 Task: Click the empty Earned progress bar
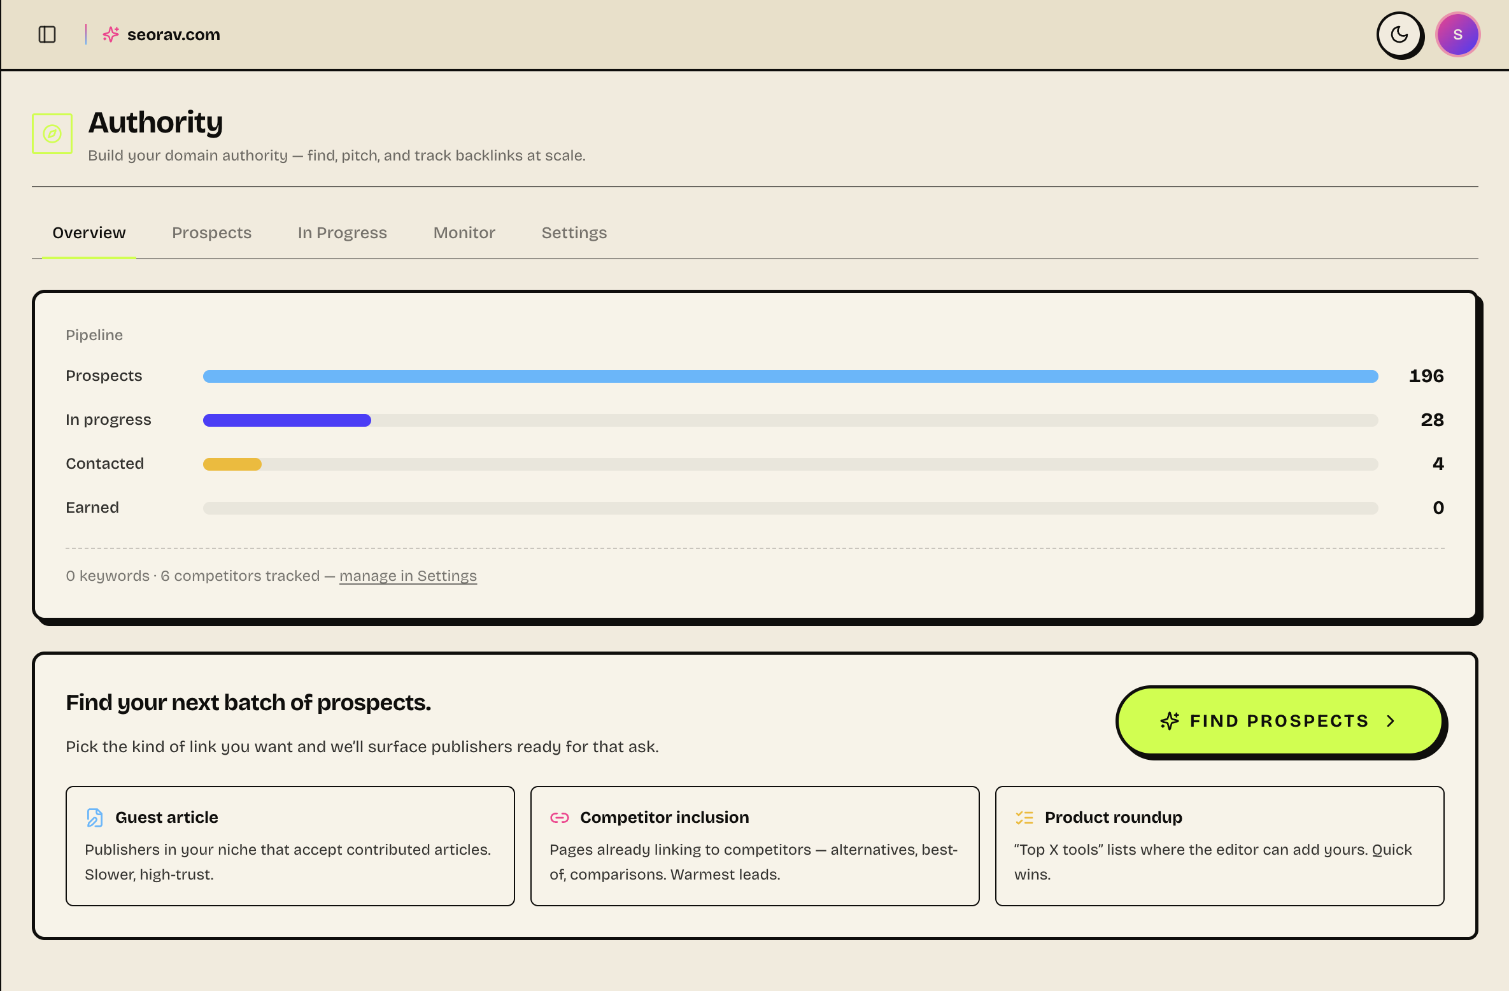coord(791,508)
